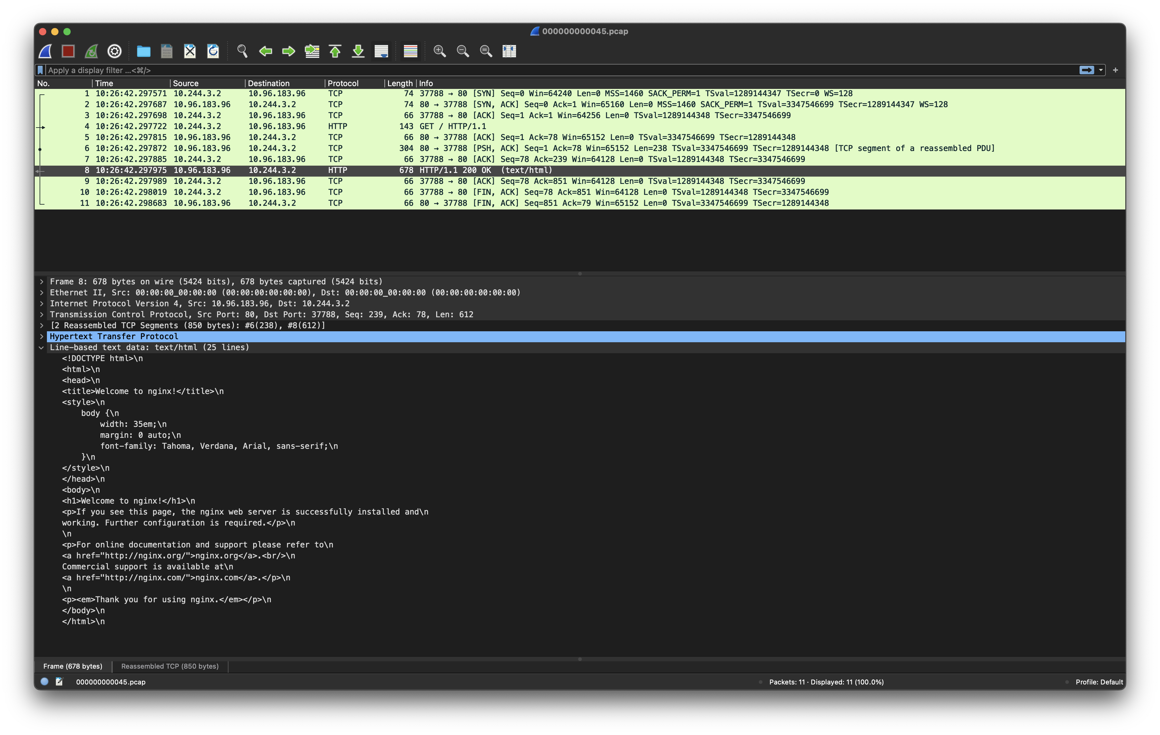Open the filter history dropdown
1160x735 pixels.
click(1101, 70)
